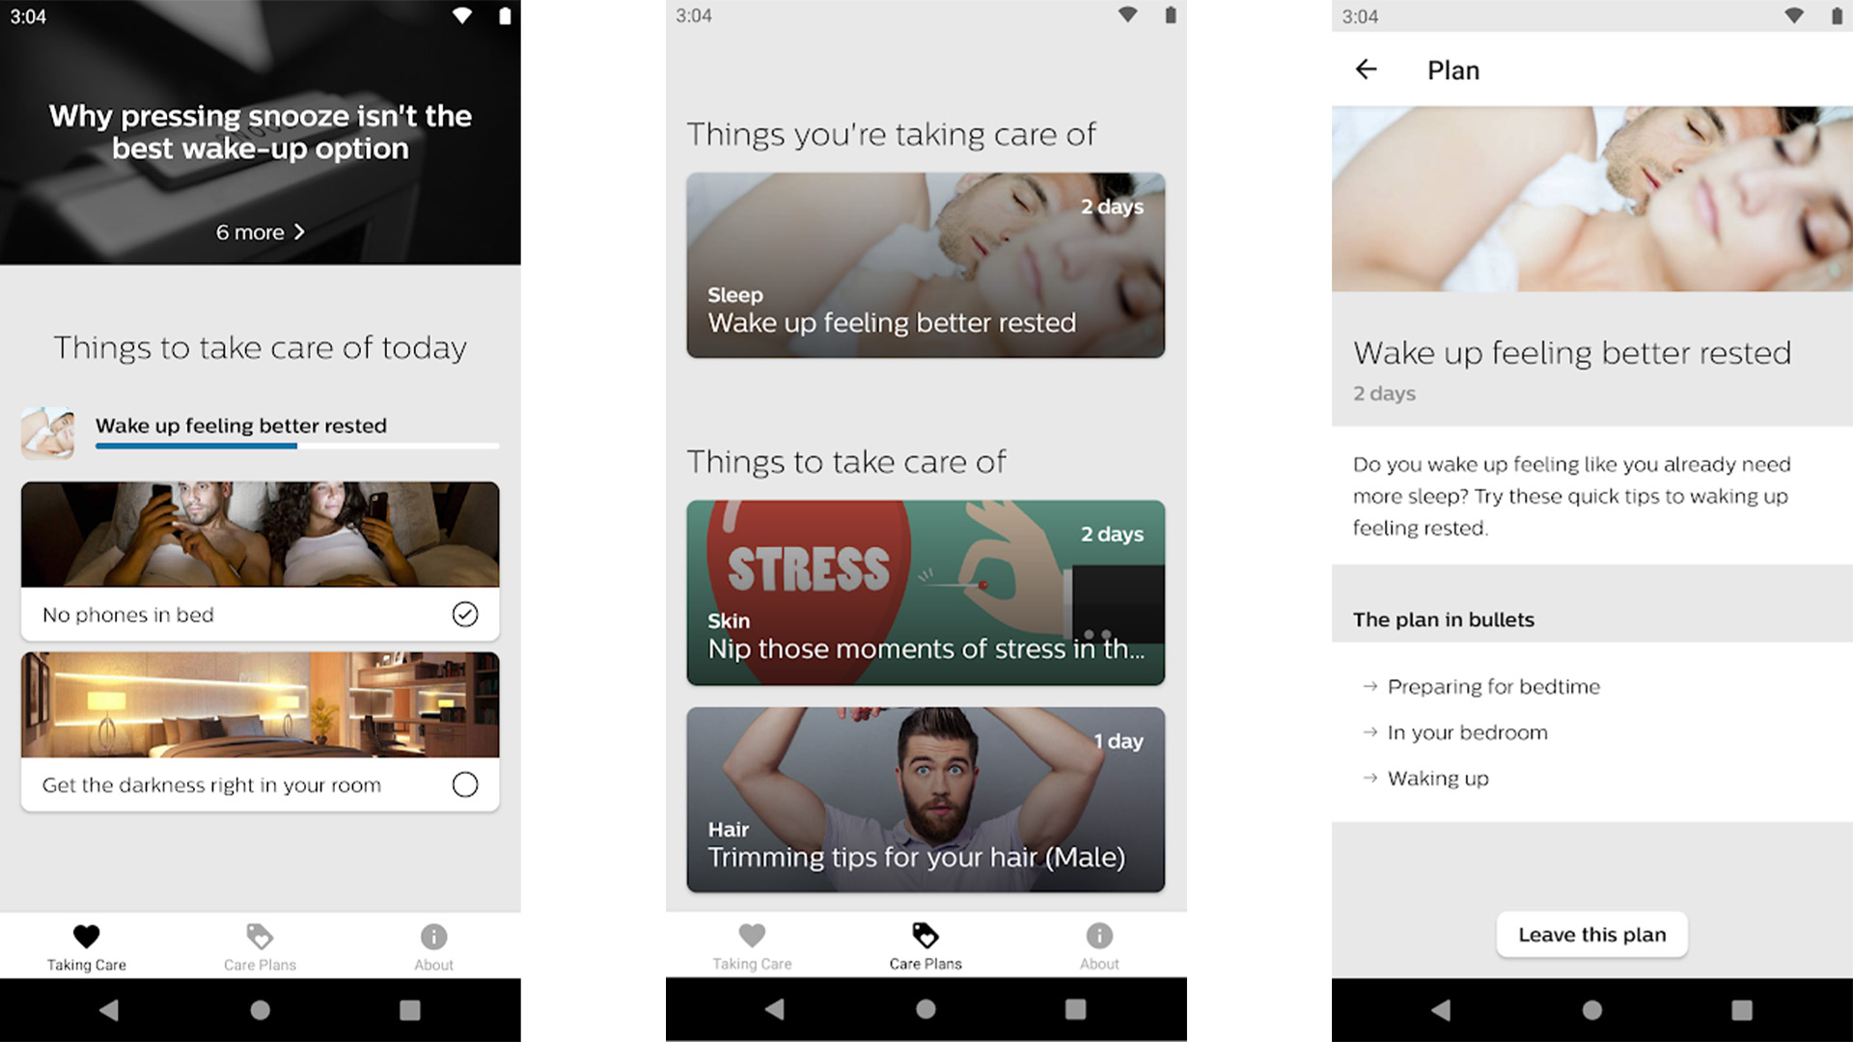
Task: Expand Nip those moments of stress card
Action: [x=924, y=591]
